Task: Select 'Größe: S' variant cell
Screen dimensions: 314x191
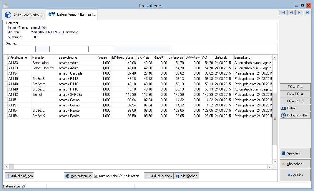Action: coord(45,79)
